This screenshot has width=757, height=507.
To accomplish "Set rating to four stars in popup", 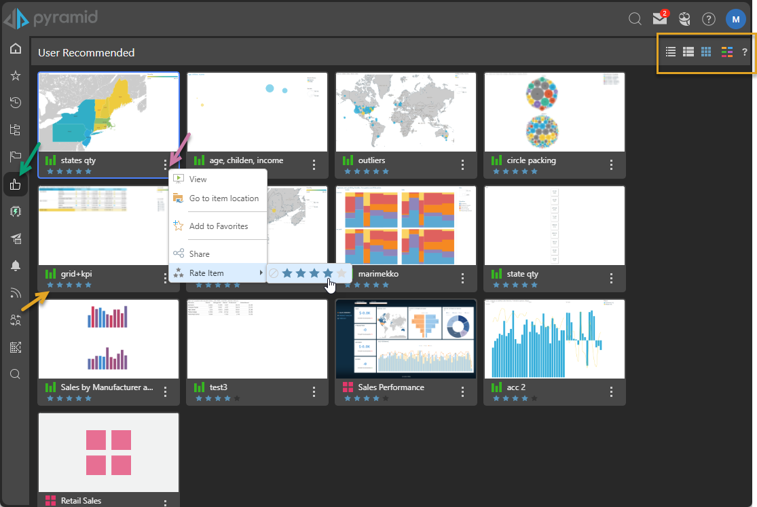I will click(x=329, y=273).
